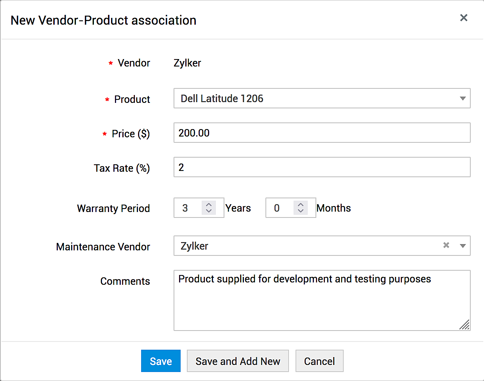
Task: Focus the warranty Months number field
Action: [279, 208]
